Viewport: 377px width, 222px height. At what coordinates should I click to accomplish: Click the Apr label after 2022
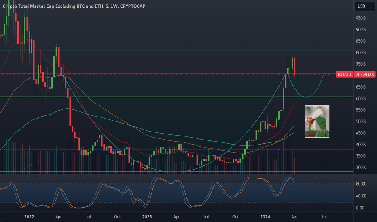pyautogui.click(x=59, y=217)
